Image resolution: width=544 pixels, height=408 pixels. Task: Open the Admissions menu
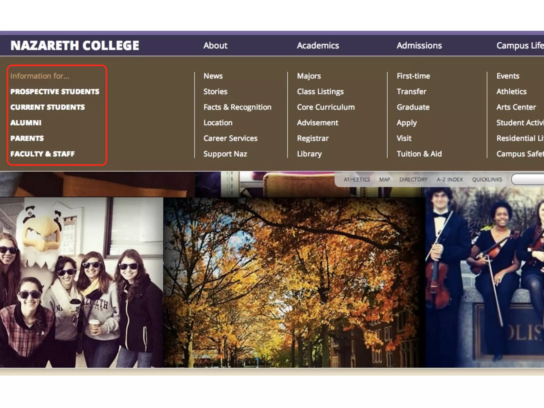pyautogui.click(x=419, y=45)
